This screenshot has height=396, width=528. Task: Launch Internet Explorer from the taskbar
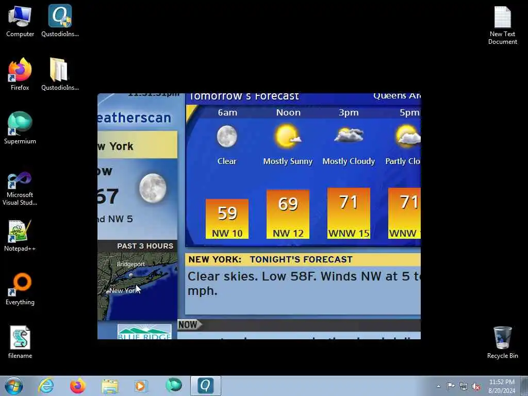46,386
